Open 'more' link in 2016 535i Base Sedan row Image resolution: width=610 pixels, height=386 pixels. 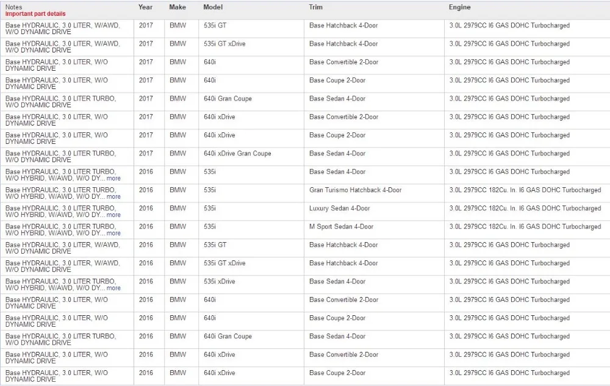click(113, 179)
